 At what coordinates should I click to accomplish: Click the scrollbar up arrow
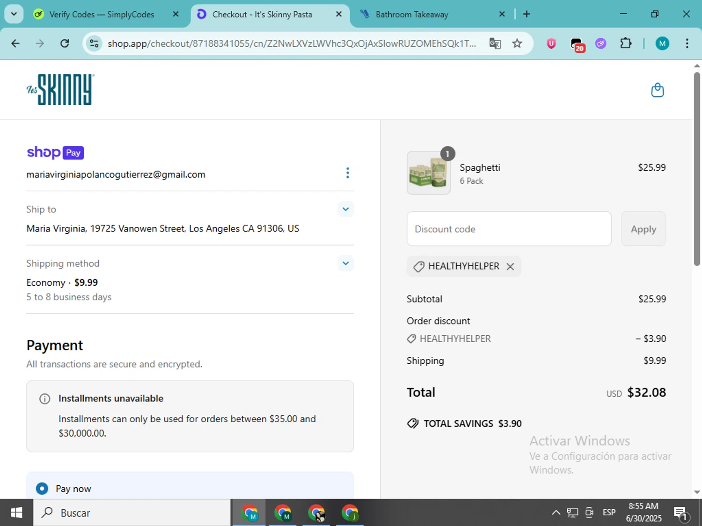(697, 65)
